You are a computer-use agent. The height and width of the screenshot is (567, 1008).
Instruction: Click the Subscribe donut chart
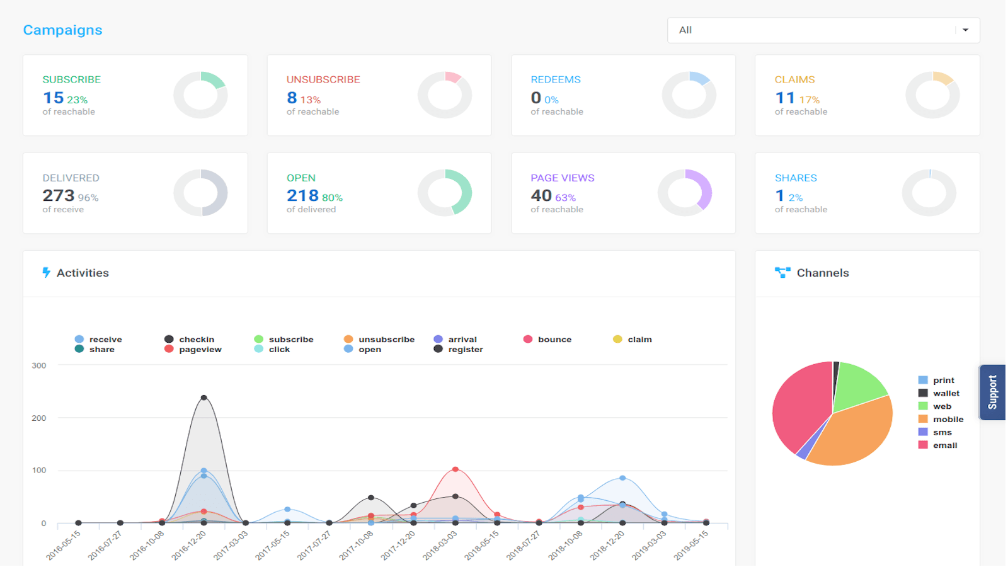pyautogui.click(x=200, y=95)
